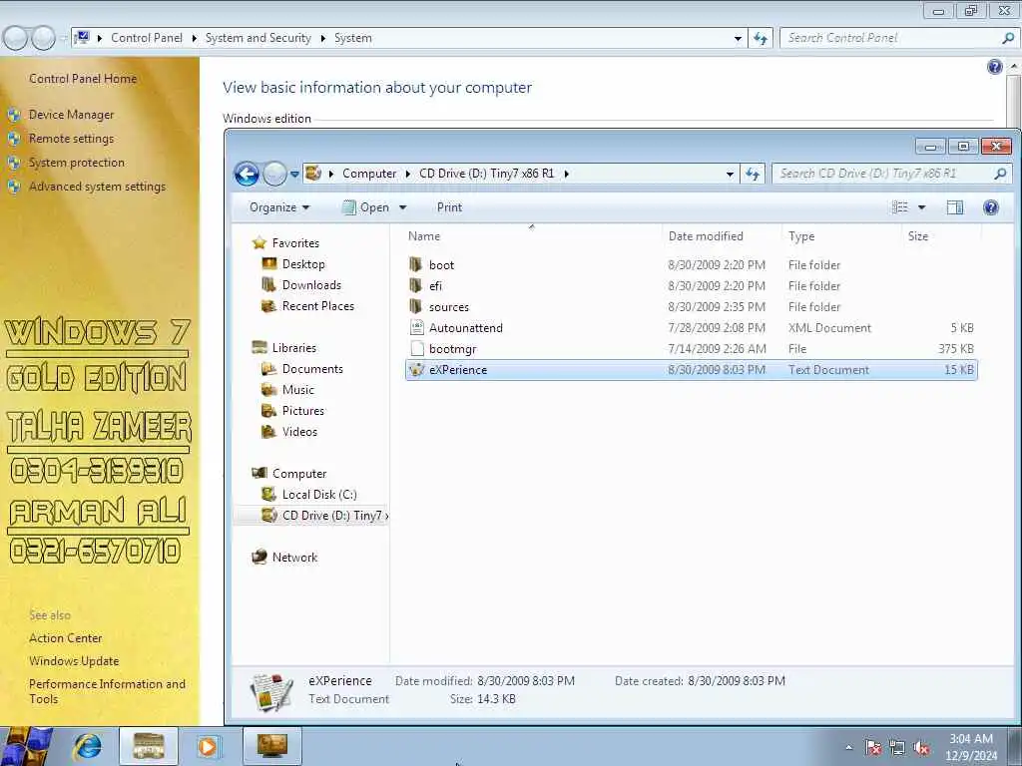Refresh the Control Panel window

pyautogui.click(x=761, y=38)
